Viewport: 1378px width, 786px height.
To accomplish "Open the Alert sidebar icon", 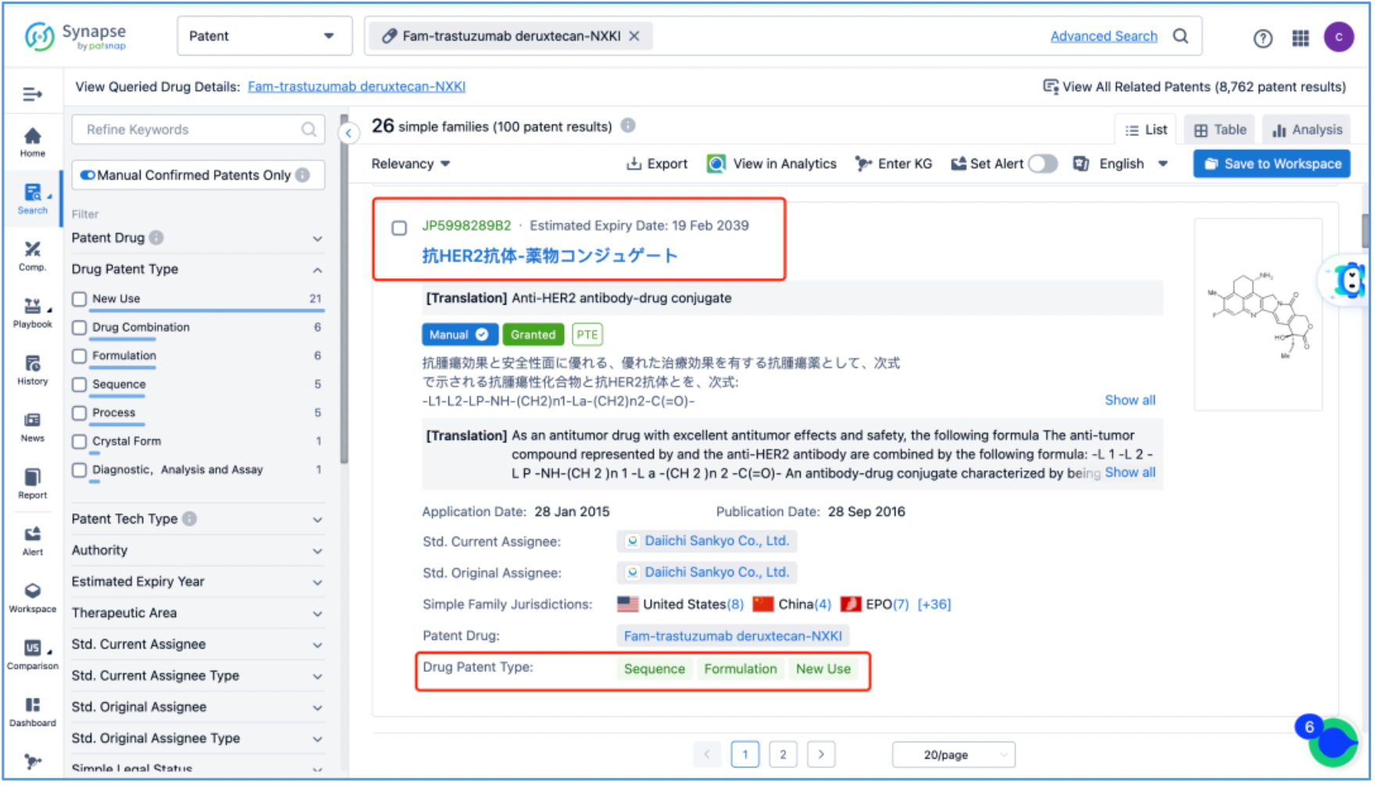I will pos(33,541).
